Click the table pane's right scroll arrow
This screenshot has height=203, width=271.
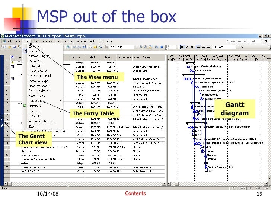(x=164, y=184)
